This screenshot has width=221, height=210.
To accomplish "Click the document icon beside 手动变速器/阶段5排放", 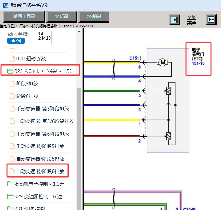I will coord(12,146).
